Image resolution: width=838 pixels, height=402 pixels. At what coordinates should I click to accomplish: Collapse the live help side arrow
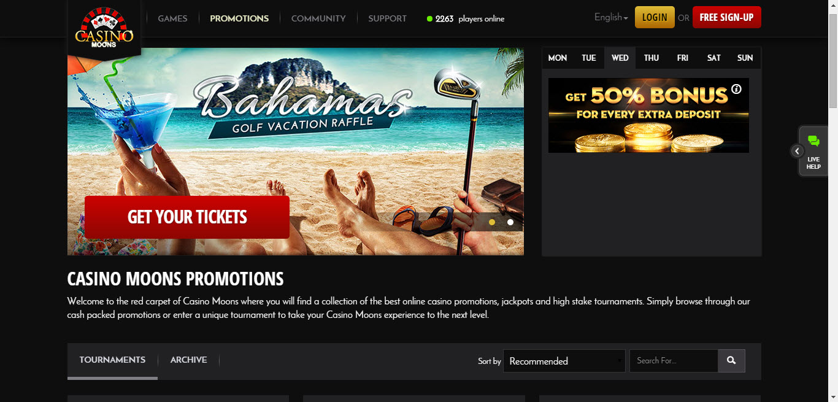(x=796, y=151)
